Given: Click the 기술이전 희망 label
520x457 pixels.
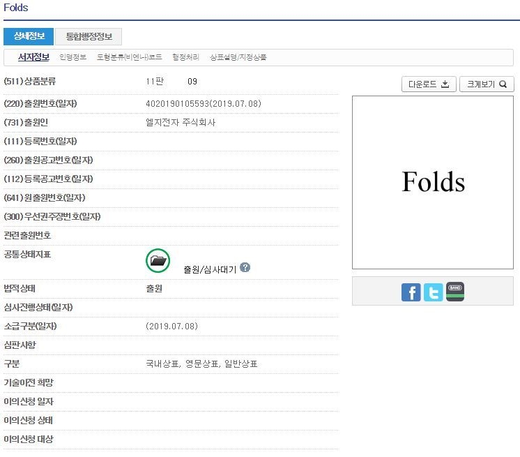Looking at the screenshot, I should pyautogui.click(x=29, y=382).
